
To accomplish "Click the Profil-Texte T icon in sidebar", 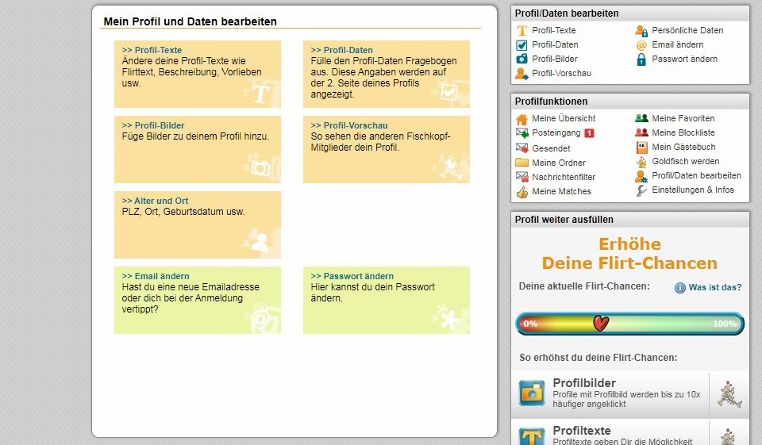I will [521, 31].
